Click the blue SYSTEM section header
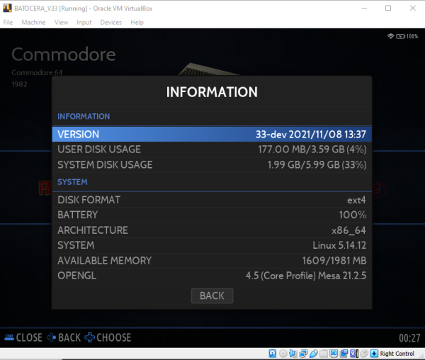425x360 pixels. (72, 182)
